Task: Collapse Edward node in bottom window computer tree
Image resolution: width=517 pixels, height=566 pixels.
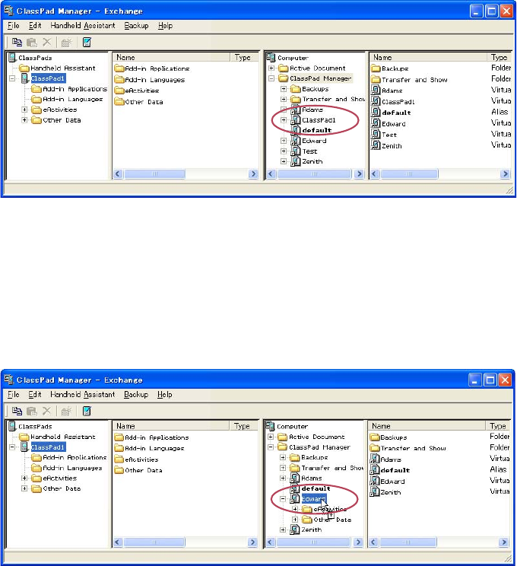Action: 283,499
